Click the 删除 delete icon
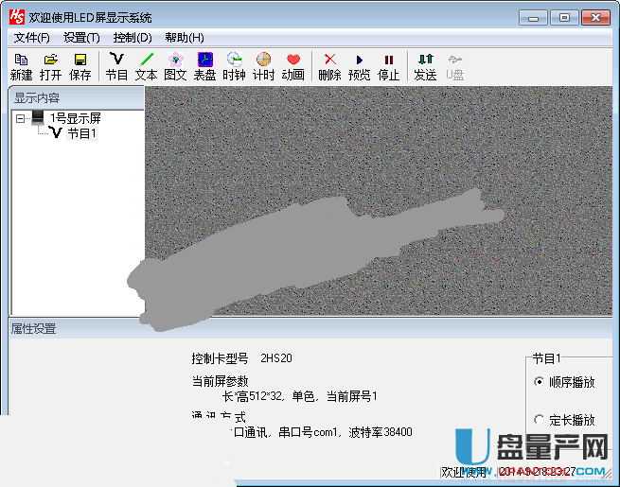This screenshot has height=487, width=620. [329, 66]
